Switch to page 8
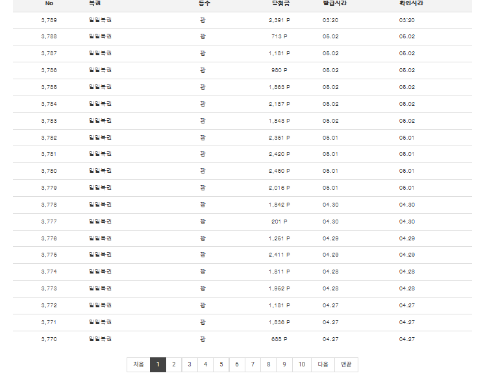 269,364
